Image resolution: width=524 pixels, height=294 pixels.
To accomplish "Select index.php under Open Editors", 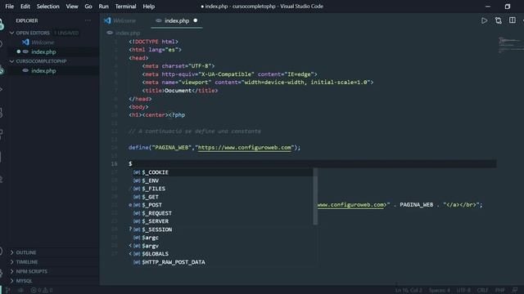I will 43,51.
